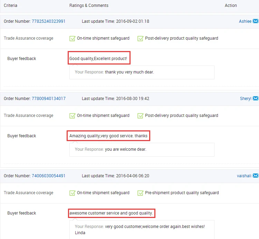This screenshot has width=259, height=239.
Task: Open order number 74006030054491
Action: click(48, 176)
